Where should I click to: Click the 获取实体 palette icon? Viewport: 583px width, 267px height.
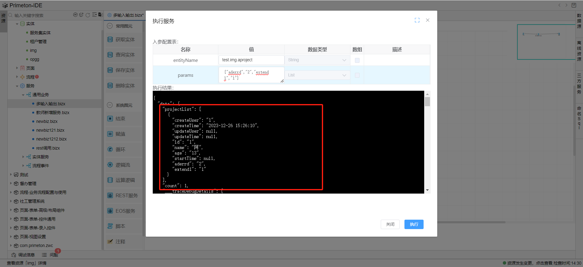point(110,39)
